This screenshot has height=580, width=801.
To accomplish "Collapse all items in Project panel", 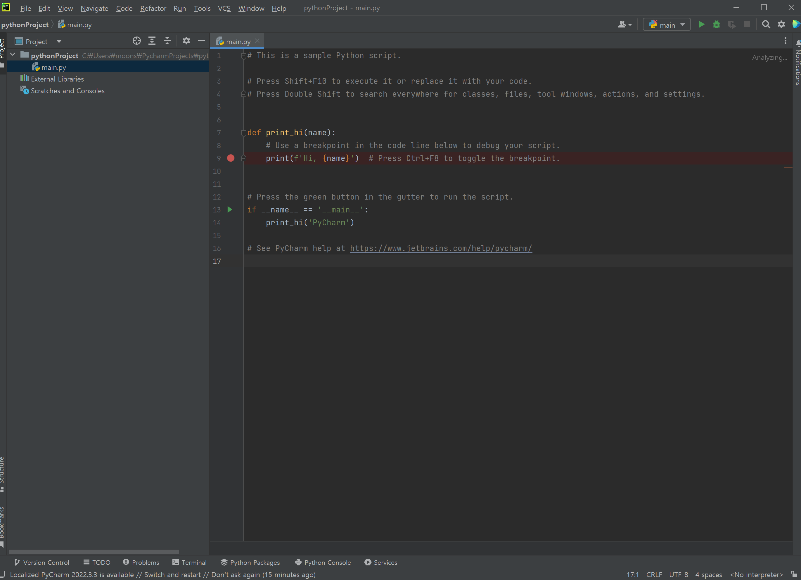I will 167,41.
